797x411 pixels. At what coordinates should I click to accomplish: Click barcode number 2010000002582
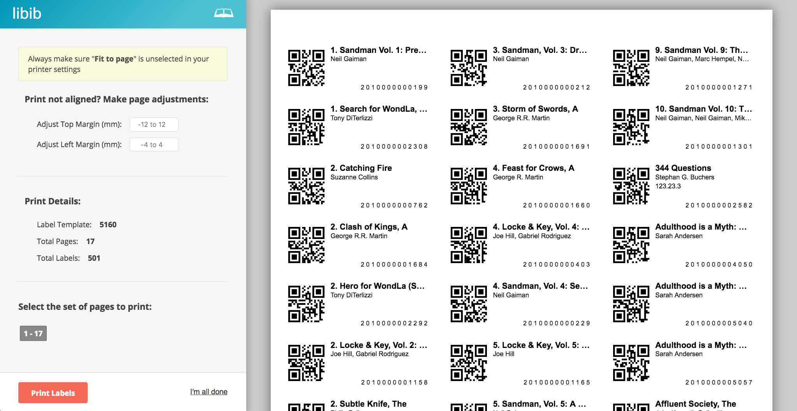pos(719,205)
